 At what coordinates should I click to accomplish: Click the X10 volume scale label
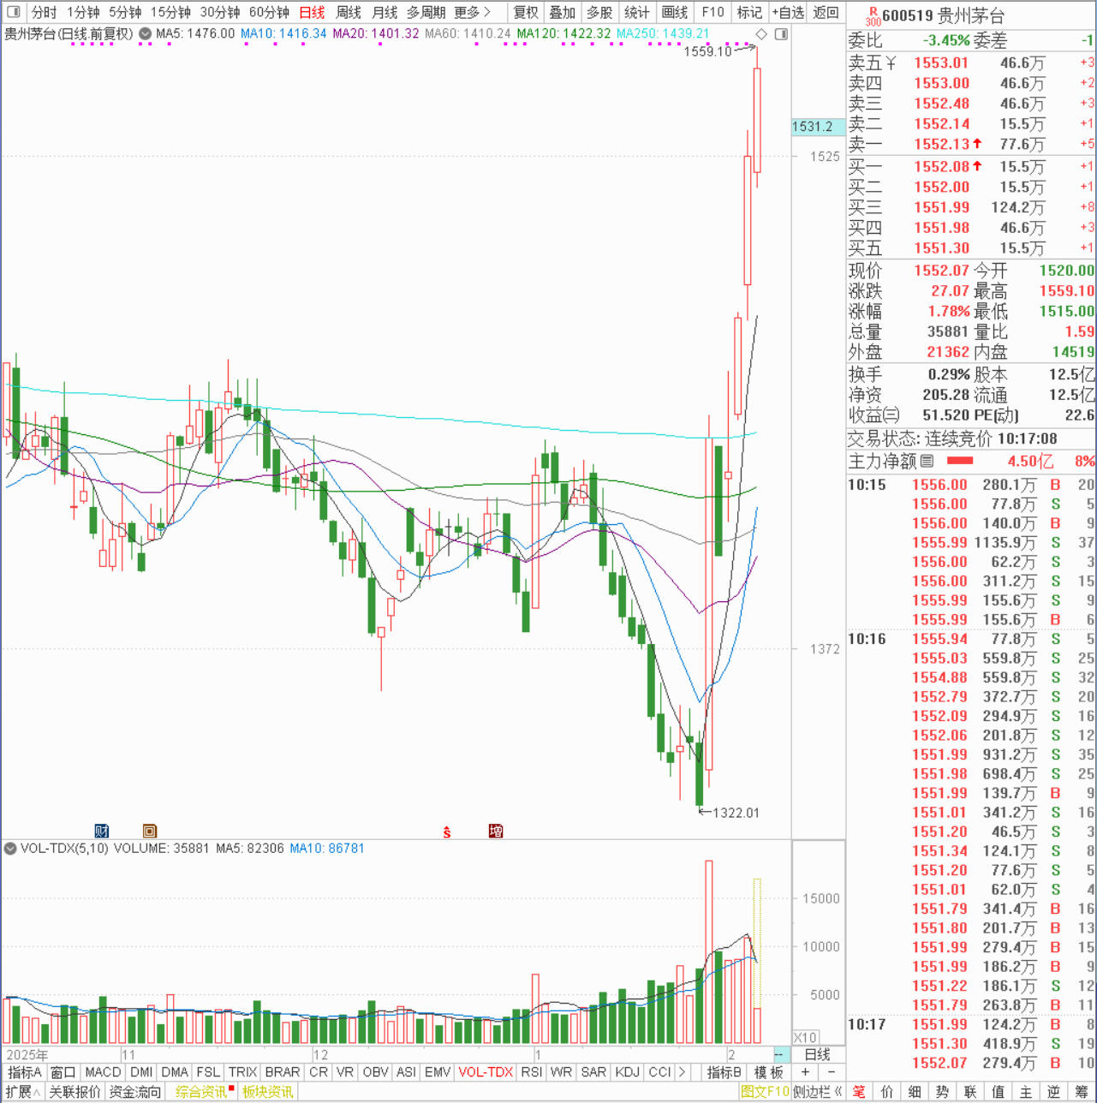tap(806, 1037)
